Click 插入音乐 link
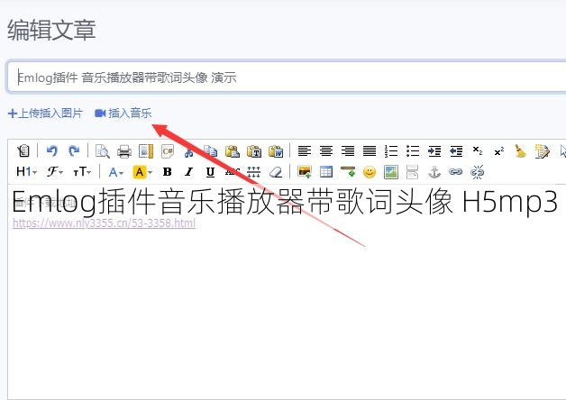Image resolution: width=566 pixels, height=400 pixels. point(123,114)
